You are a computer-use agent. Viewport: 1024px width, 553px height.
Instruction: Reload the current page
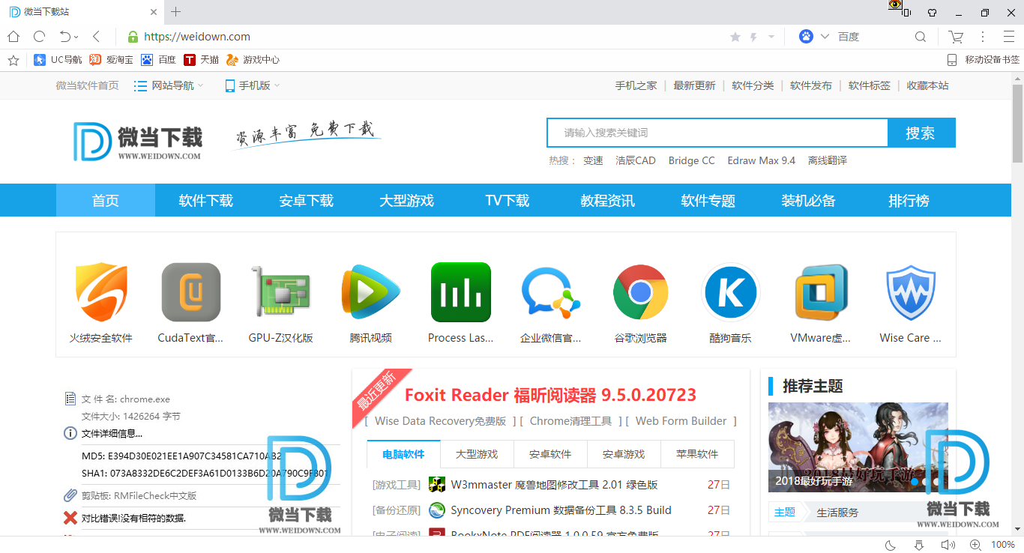pos(39,37)
